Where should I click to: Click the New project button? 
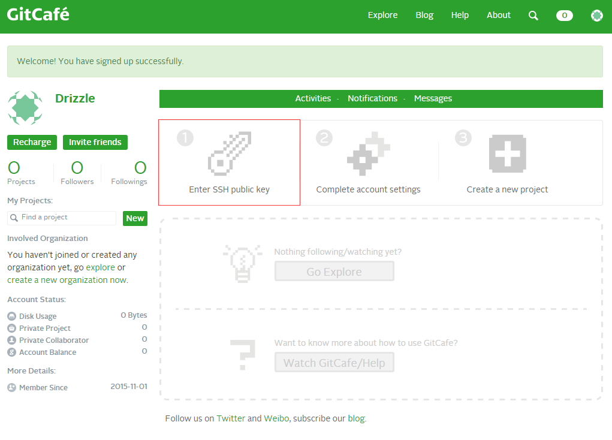point(135,218)
